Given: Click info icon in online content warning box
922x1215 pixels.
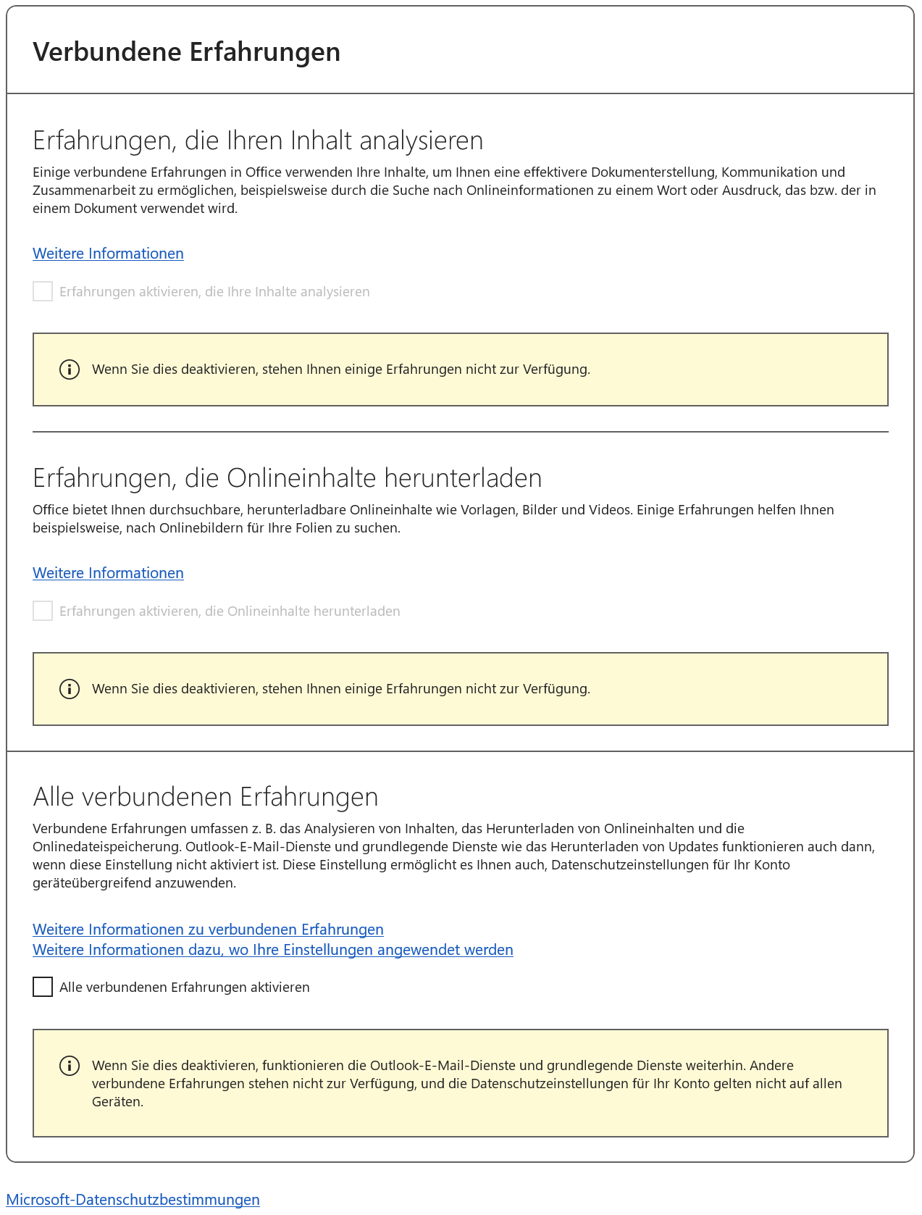Looking at the screenshot, I should point(70,689).
